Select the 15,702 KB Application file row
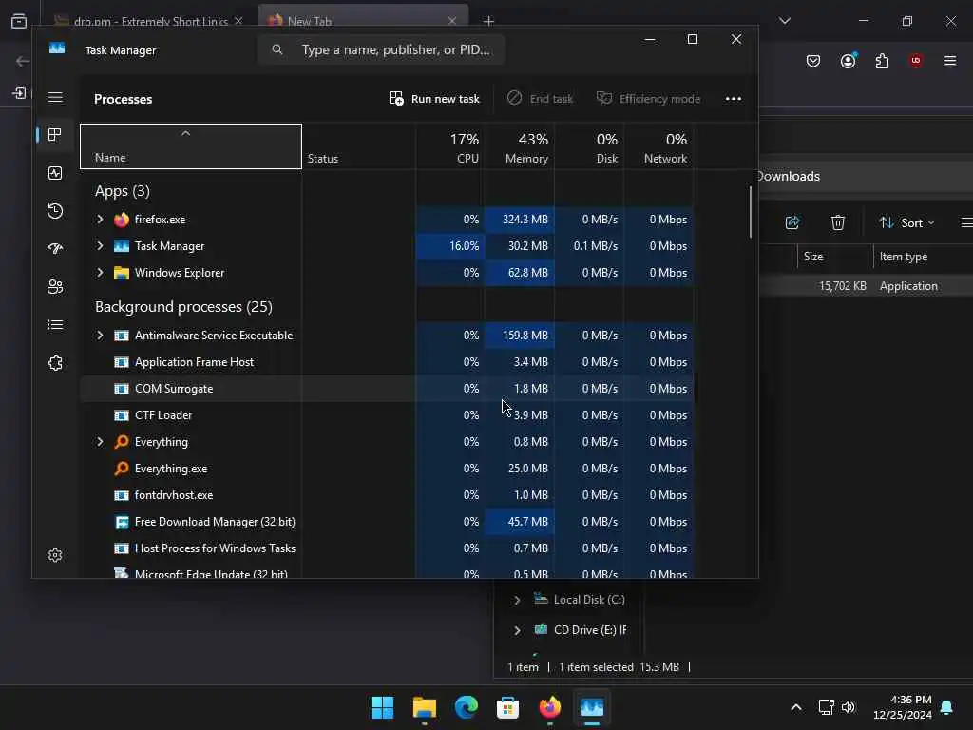 click(866, 286)
